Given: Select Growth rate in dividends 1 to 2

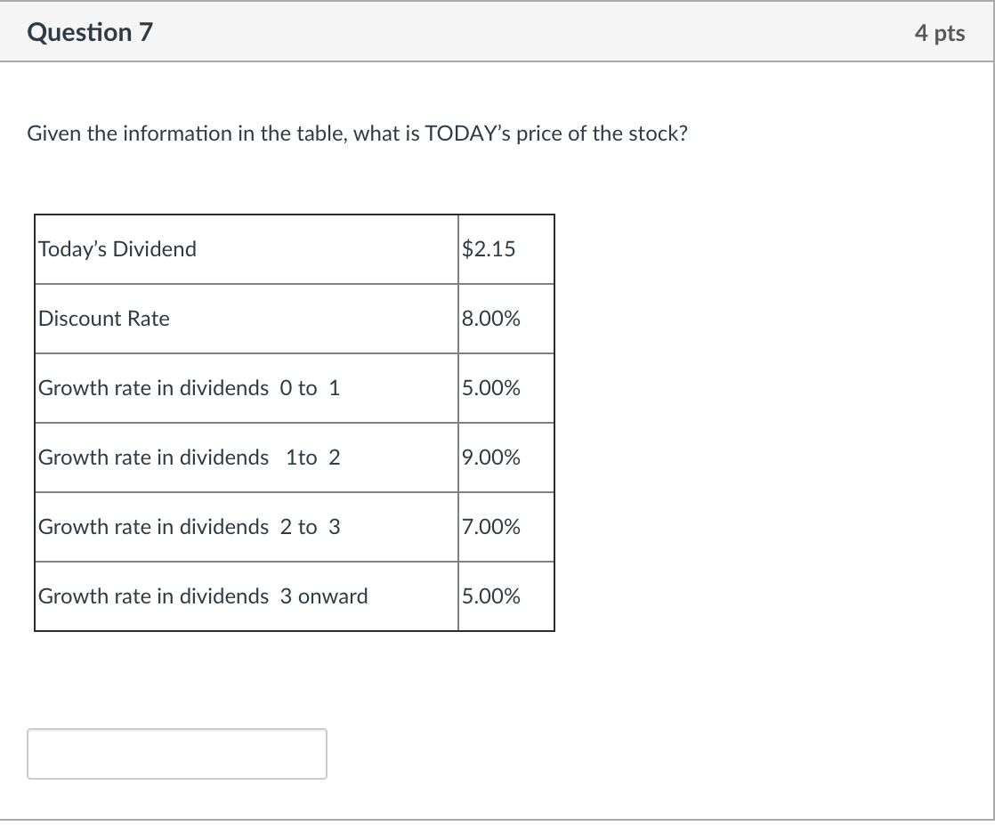Looking at the screenshot, I should (187, 458).
